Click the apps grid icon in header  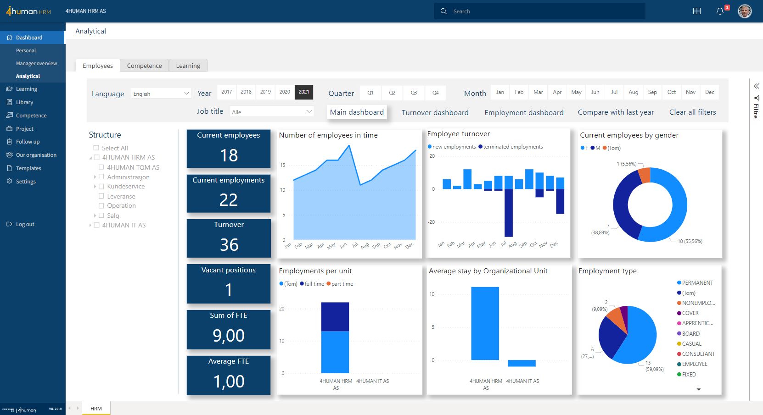tap(696, 11)
